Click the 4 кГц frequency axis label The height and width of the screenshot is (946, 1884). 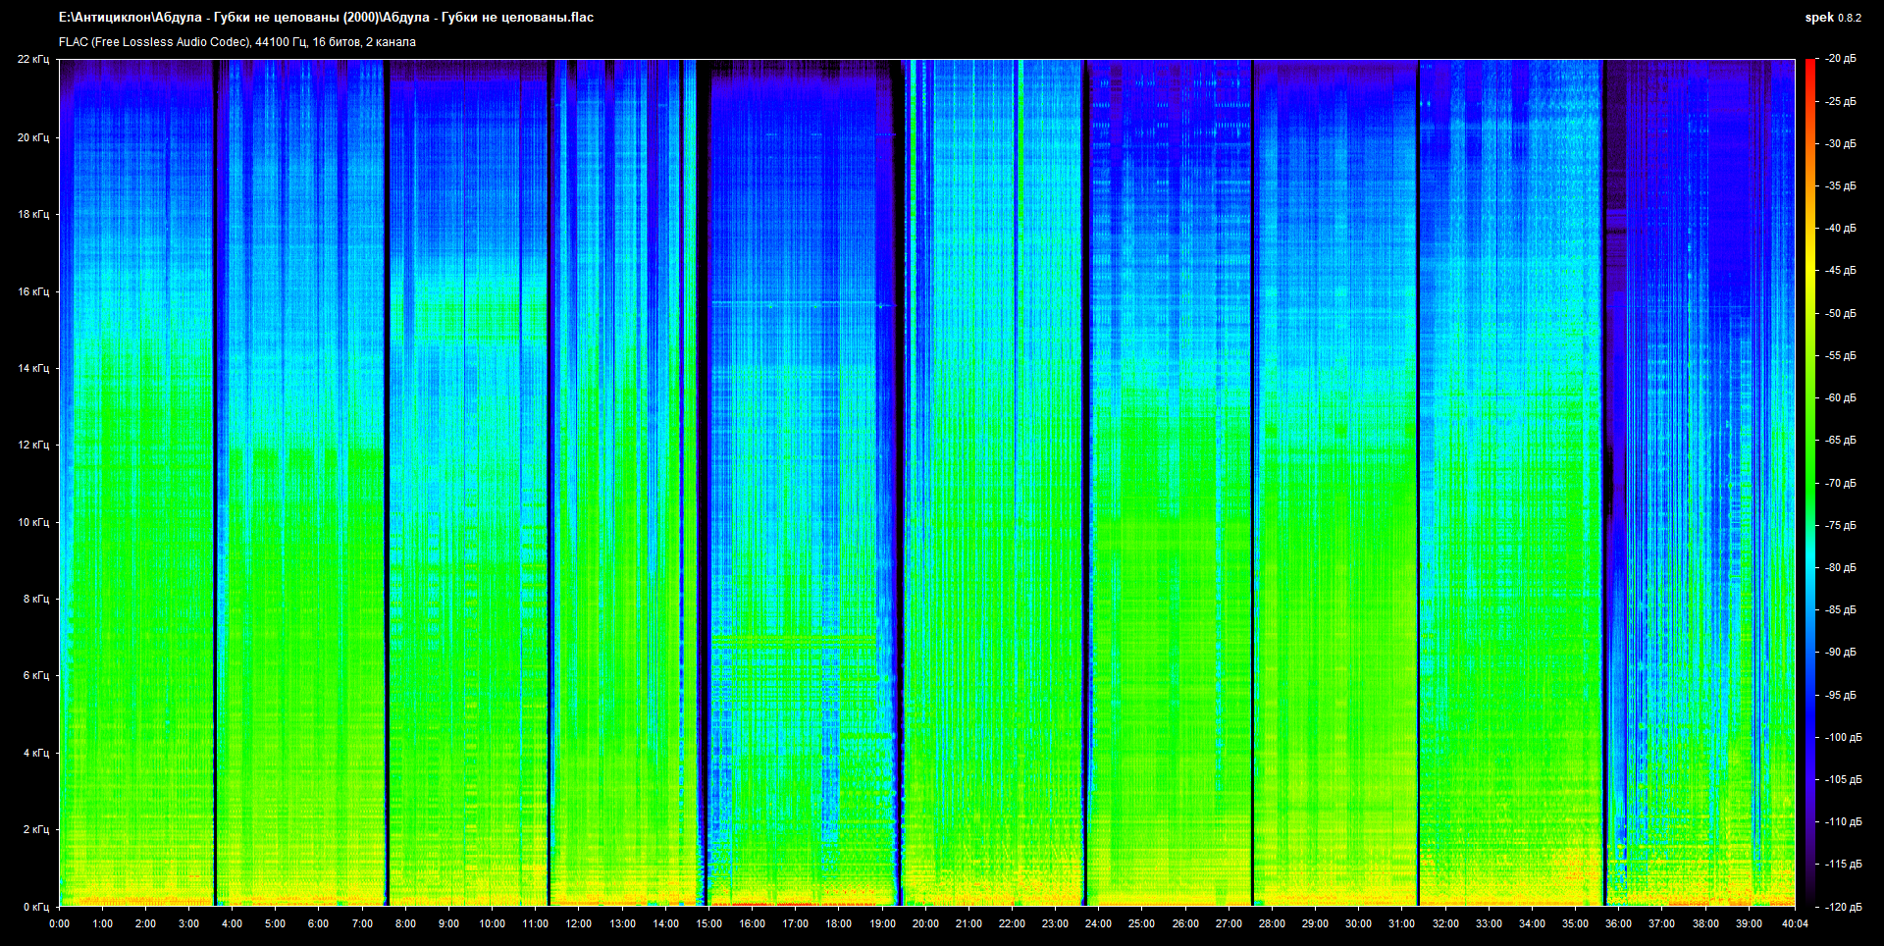pyautogui.click(x=35, y=753)
